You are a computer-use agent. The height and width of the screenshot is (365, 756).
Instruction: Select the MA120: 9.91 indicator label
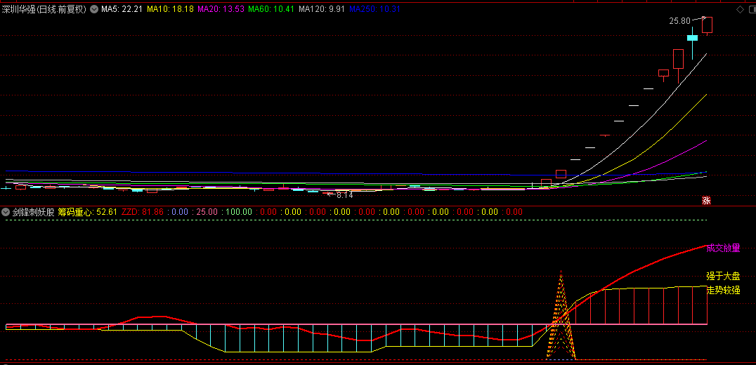(321, 9)
